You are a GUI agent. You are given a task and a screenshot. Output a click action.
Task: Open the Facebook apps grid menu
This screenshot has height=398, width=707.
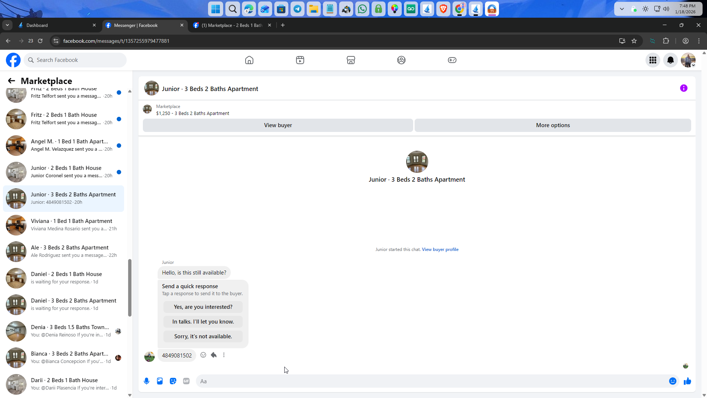tap(653, 60)
